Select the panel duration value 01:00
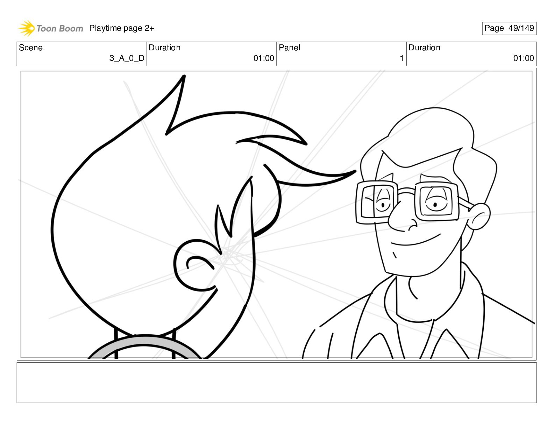The width and height of the screenshot is (554, 428). coord(524,58)
